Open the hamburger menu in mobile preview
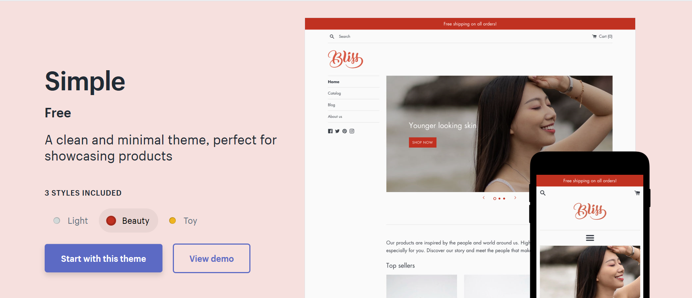 pyautogui.click(x=590, y=238)
